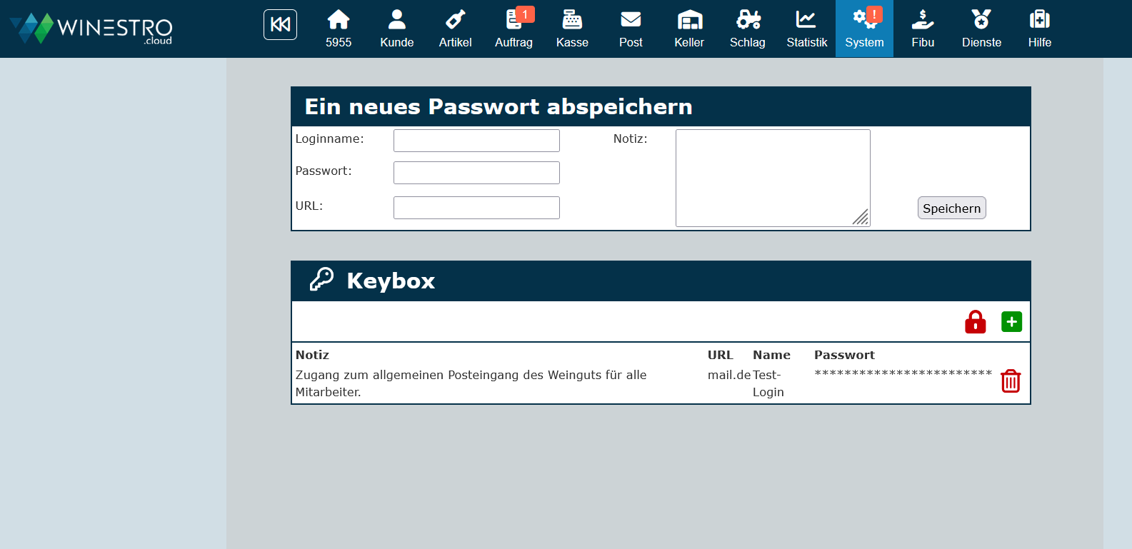Viewport: 1132px width, 549px height.
Task: Open the Post mail envelope menu
Action: (x=631, y=29)
